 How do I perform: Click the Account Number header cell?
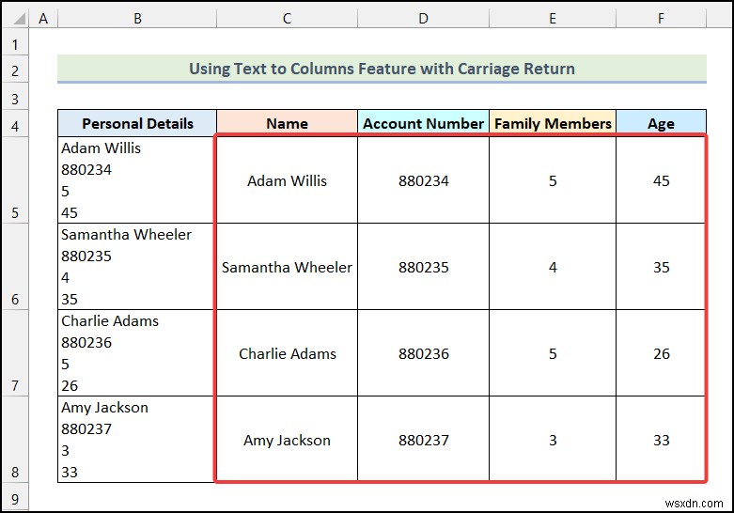423,124
